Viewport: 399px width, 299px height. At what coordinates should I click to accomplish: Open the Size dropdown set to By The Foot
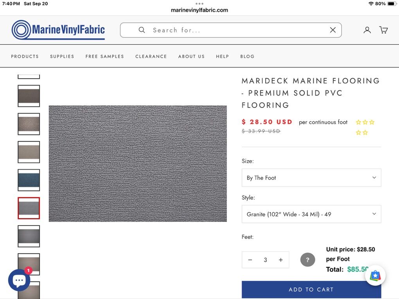[311, 177]
